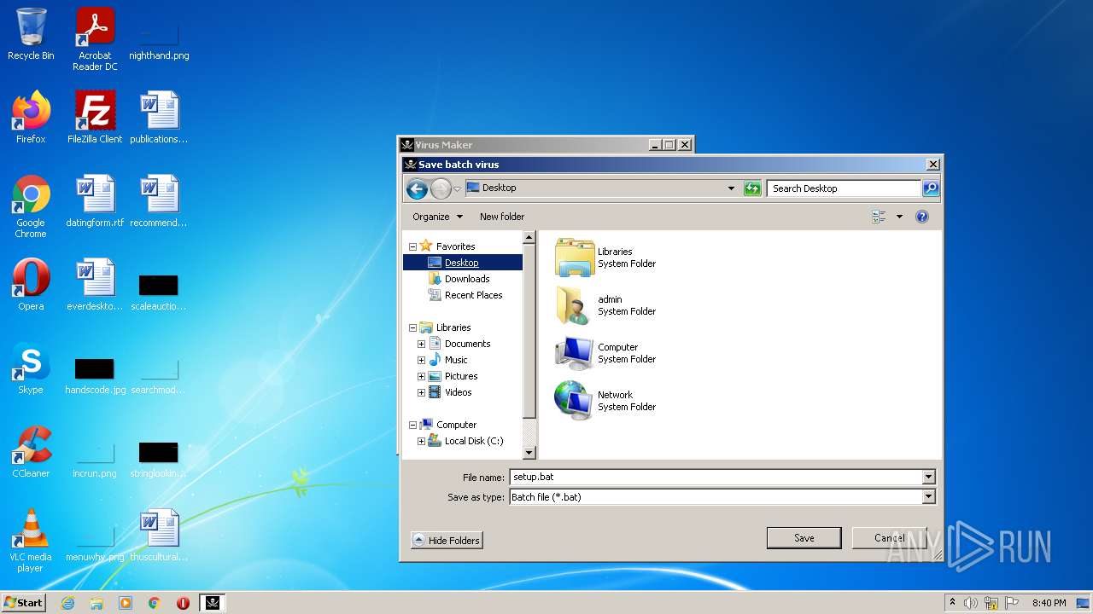Click the help question mark icon
Viewport: 1093px width, 614px height.
tap(922, 217)
